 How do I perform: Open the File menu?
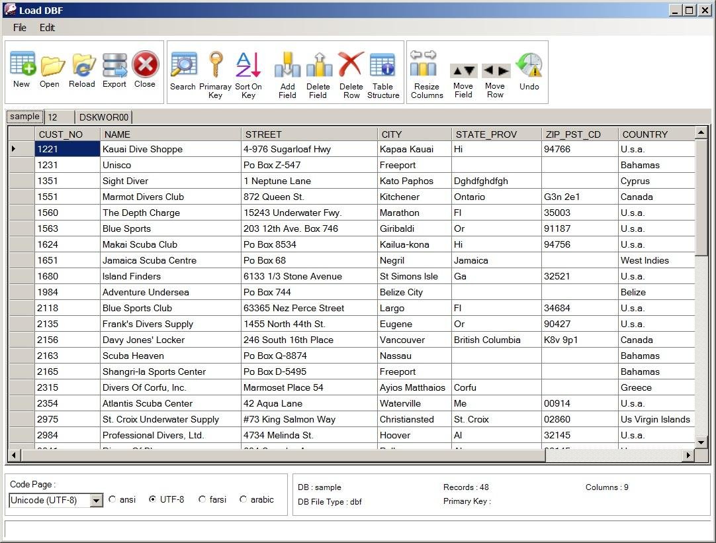coord(20,27)
